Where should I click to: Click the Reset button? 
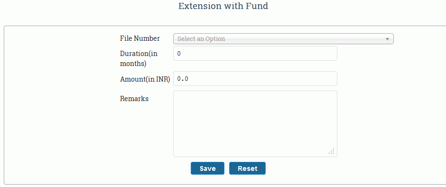click(x=248, y=168)
